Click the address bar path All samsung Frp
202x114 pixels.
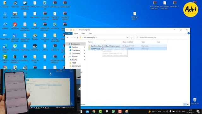pos(90,37)
